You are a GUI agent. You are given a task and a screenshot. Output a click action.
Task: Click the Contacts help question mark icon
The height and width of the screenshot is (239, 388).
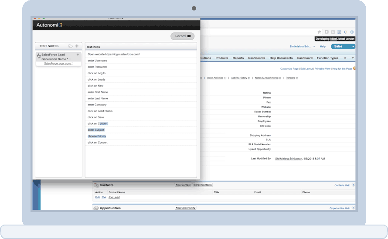pyautogui.click(x=353, y=185)
